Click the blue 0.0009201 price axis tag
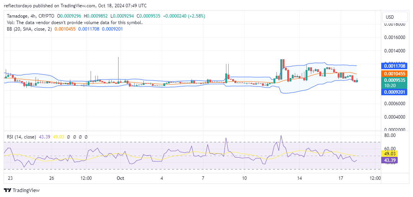Image resolution: width=413 pixels, height=197 pixels. click(394, 92)
